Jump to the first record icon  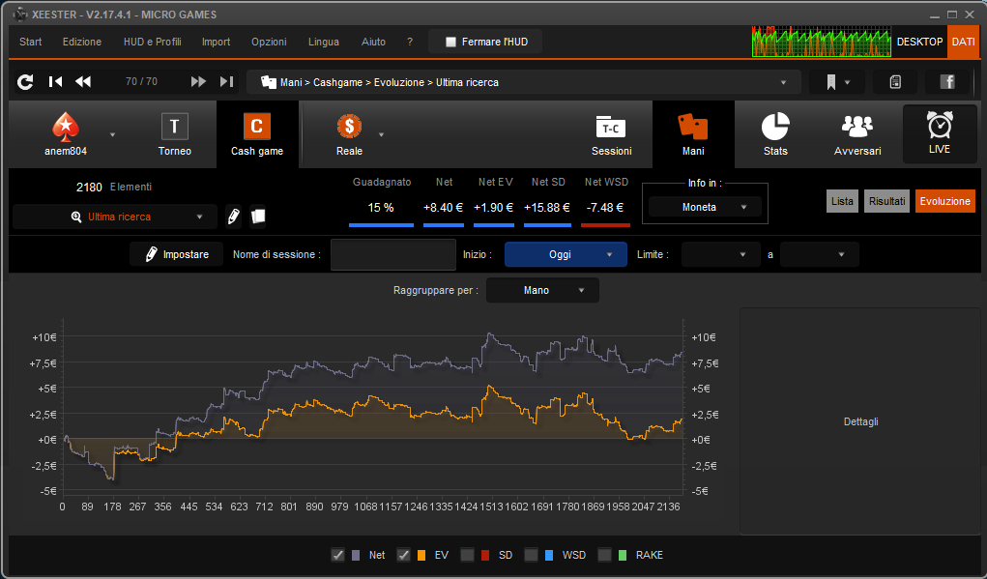tap(55, 82)
